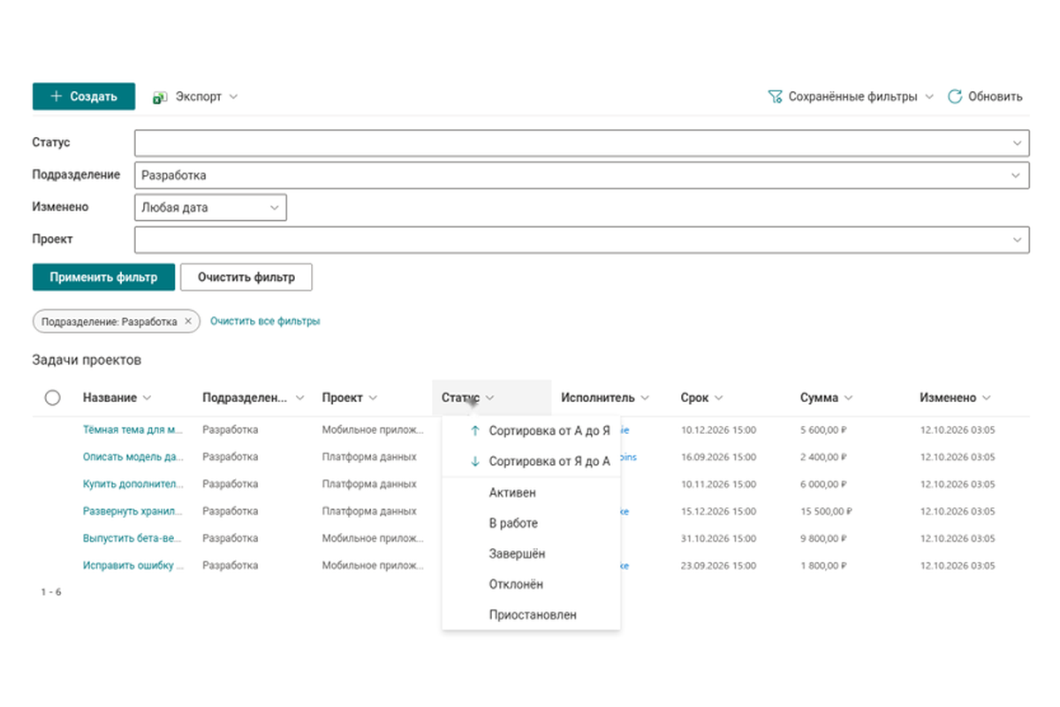Select 'Завершён' in status menu
Image resolution: width=1060 pixels, height=707 pixels.
click(531, 553)
